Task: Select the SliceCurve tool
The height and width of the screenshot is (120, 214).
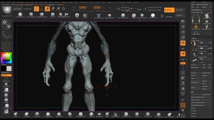Action: tap(6, 85)
